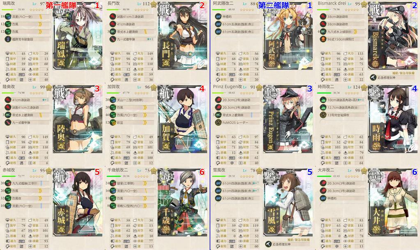Select the 41cm連装砲 ★+2 slot on 陸奥改

pyautogui.click(x=27, y=100)
